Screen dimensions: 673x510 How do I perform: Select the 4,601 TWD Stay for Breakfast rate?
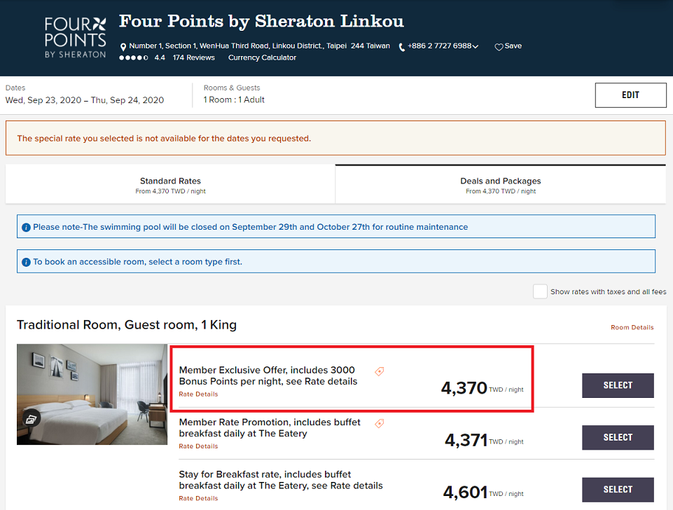click(x=618, y=490)
